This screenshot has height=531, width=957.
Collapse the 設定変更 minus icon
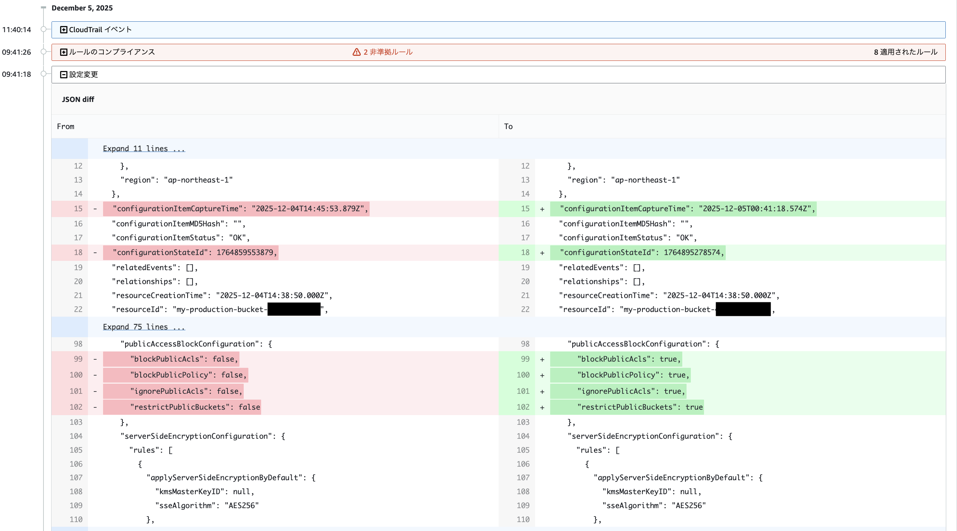pyautogui.click(x=64, y=74)
